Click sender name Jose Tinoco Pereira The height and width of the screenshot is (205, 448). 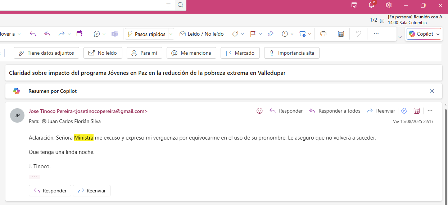[51, 111]
